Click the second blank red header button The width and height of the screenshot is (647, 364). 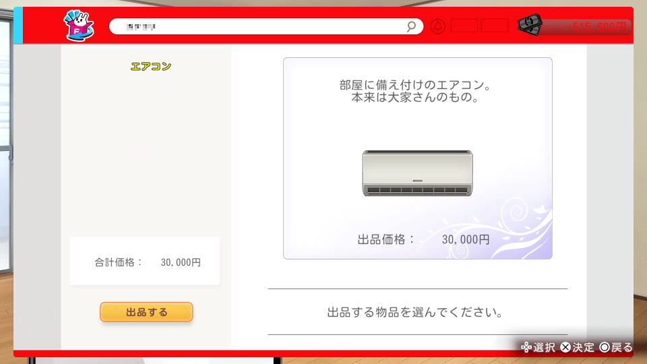click(494, 26)
